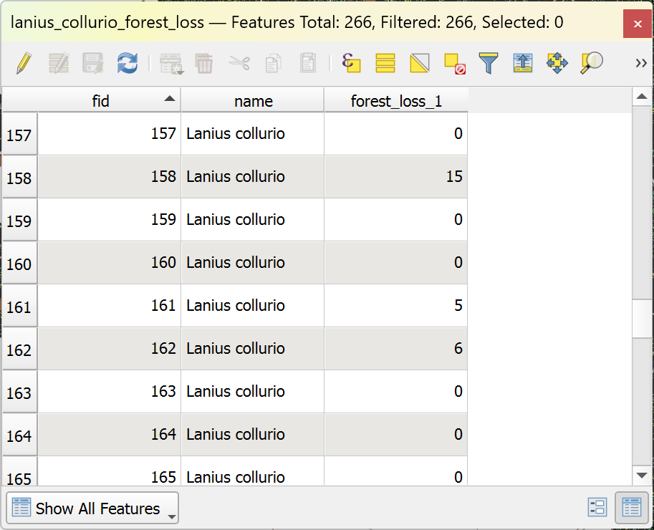Deselect all features
The height and width of the screenshot is (530, 654).
[455, 64]
